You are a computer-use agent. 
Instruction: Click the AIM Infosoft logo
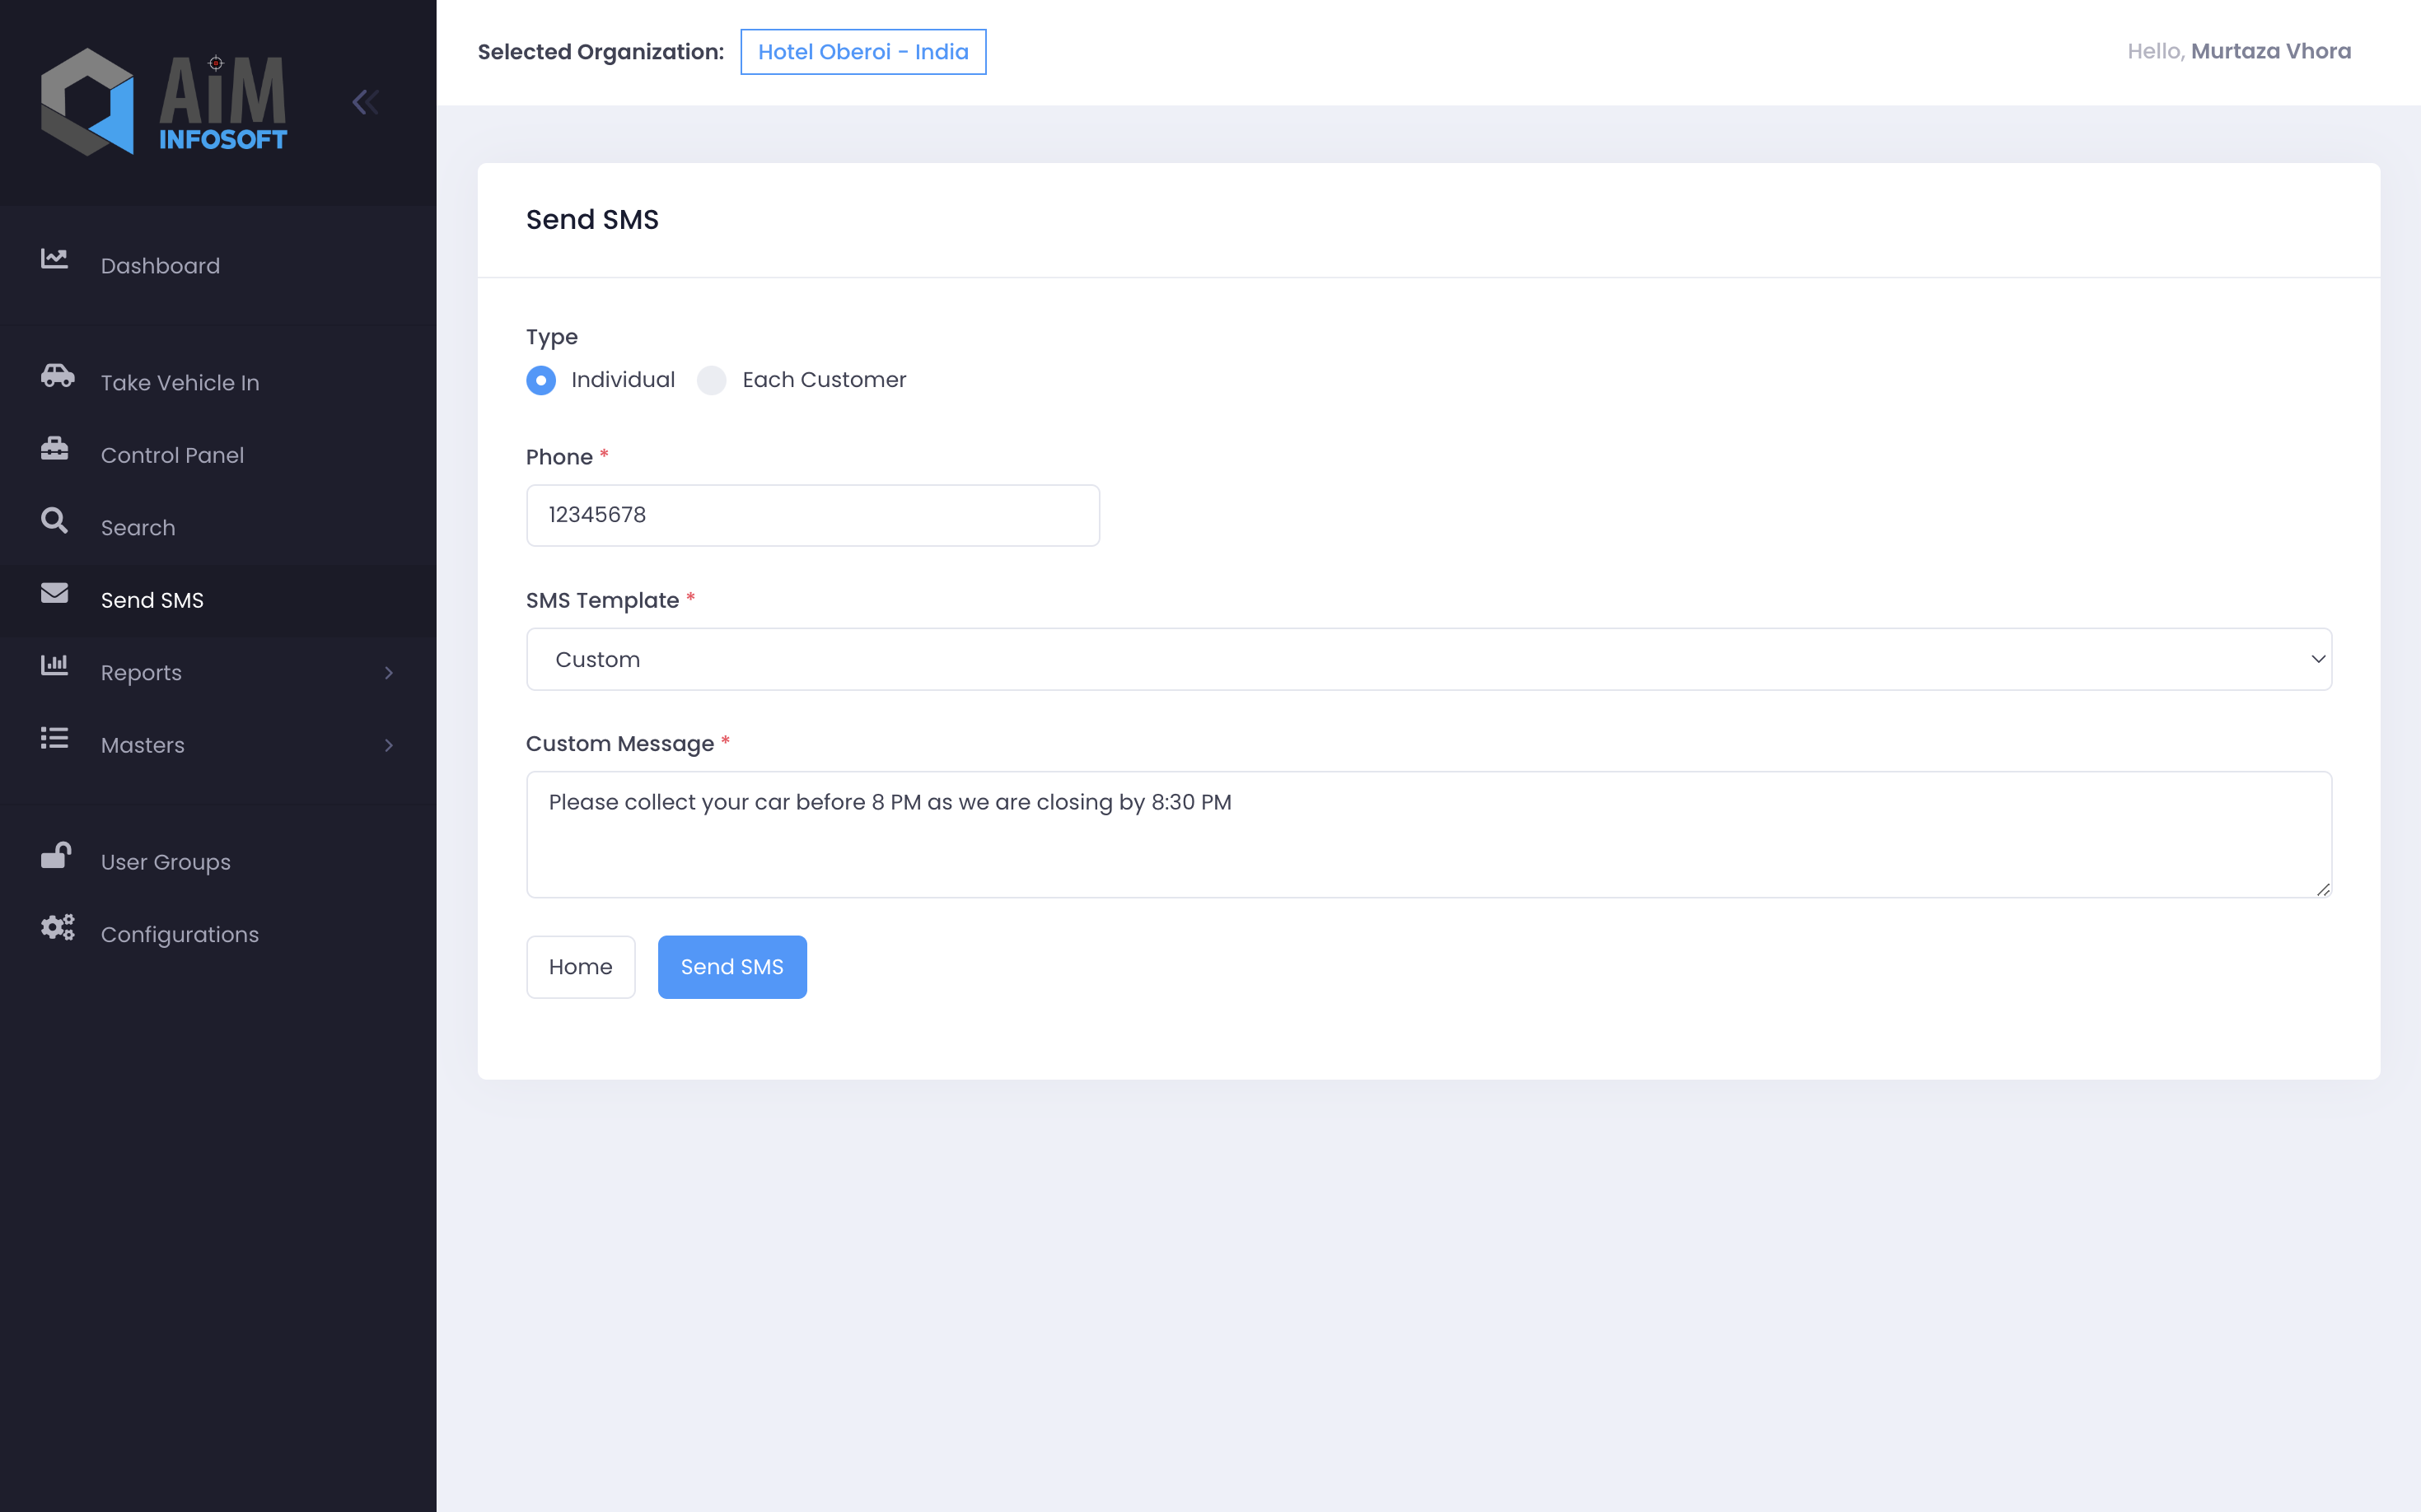164,102
